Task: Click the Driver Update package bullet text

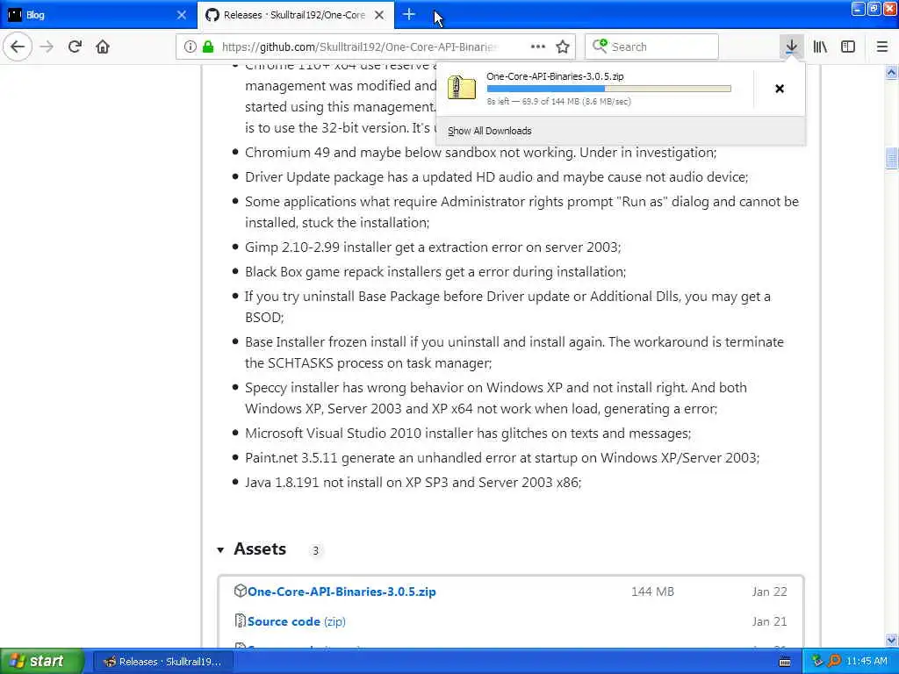Action: coord(497,176)
